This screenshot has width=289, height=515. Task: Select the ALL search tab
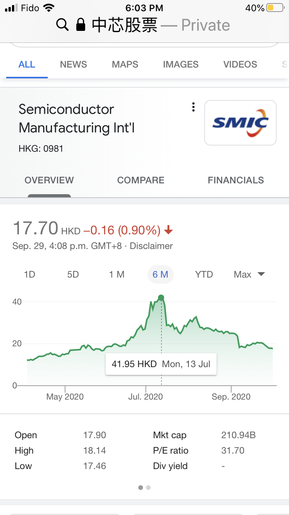click(27, 64)
